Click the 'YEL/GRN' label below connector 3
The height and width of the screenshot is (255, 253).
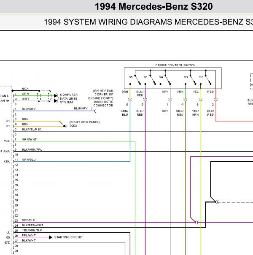pos(195,113)
